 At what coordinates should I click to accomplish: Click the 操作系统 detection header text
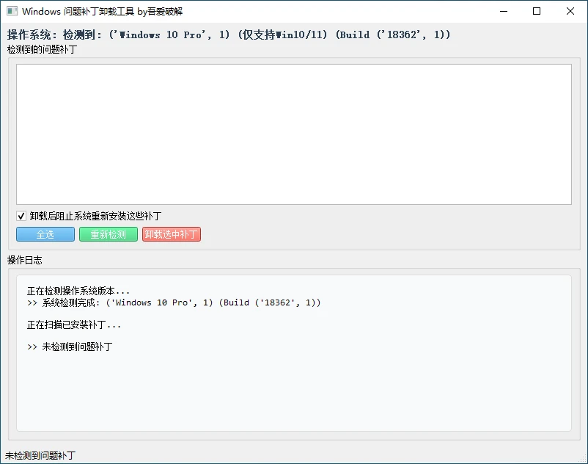[x=228, y=35]
